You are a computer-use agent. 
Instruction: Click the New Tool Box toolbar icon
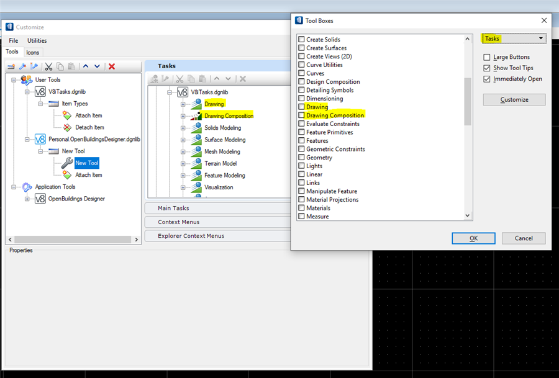[x=11, y=66]
